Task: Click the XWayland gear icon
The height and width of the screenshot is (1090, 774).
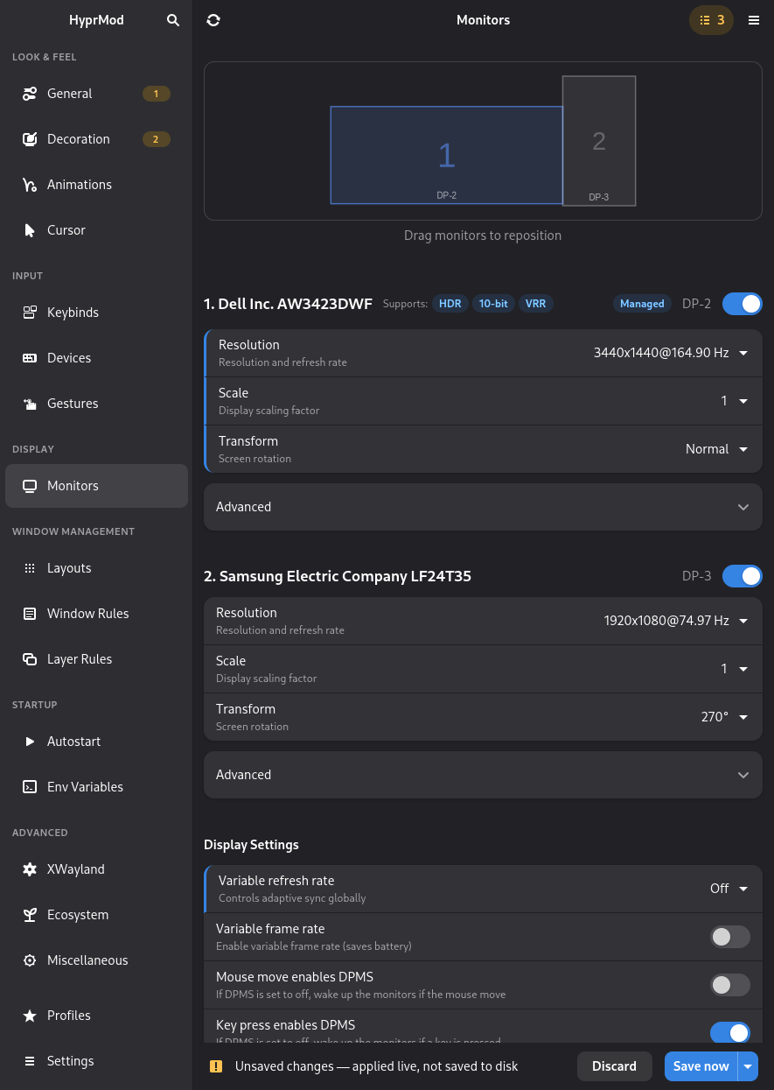Action: click(30, 869)
